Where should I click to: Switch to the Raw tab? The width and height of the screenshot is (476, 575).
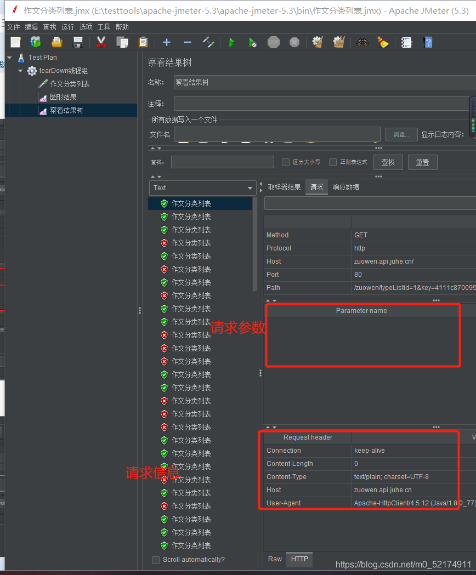click(275, 559)
